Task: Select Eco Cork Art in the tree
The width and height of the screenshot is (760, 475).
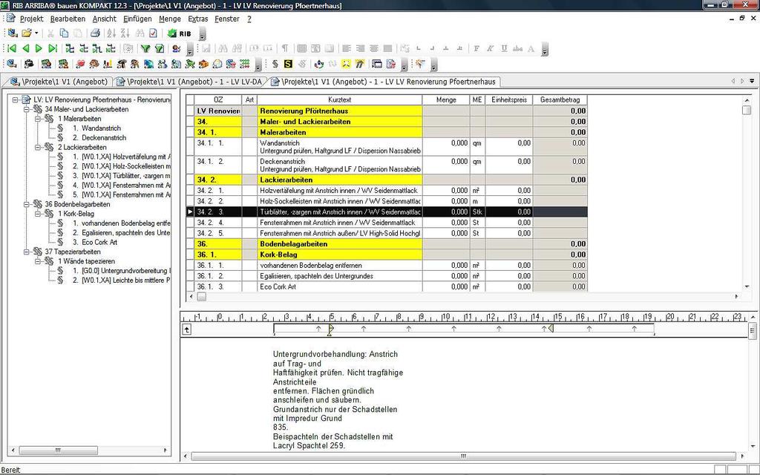Action: (99, 243)
